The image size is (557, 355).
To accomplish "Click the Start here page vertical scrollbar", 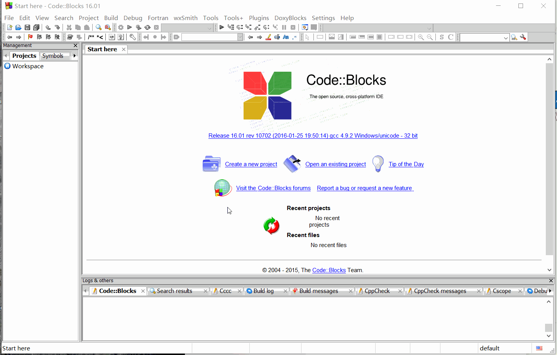I will pos(549,159).
